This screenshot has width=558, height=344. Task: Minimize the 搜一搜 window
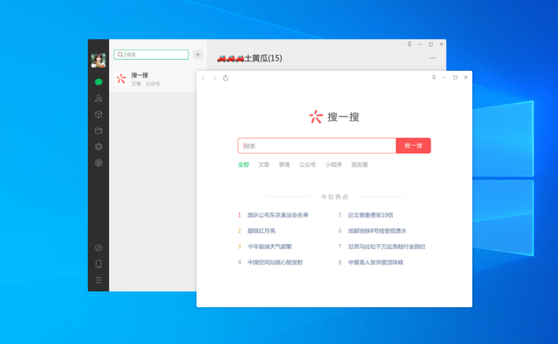(445, 77)
